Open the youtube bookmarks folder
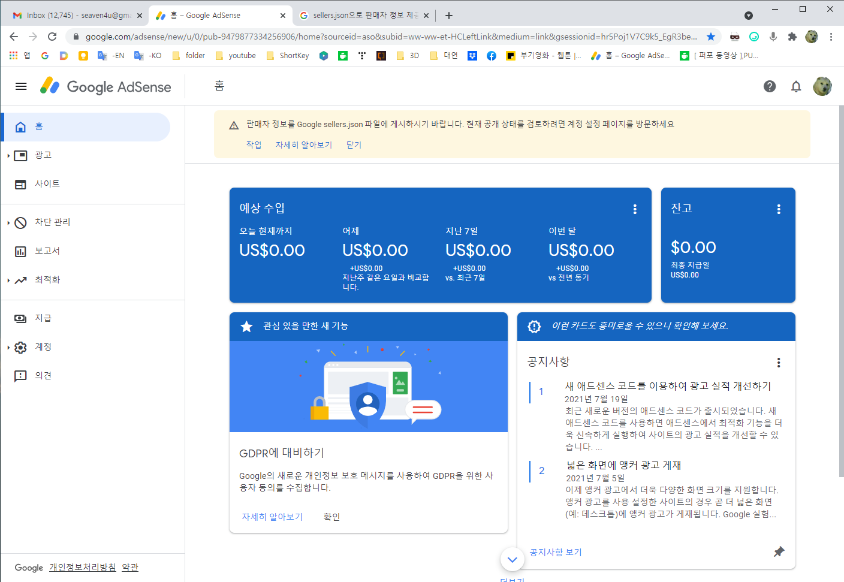This screenshot has width=844, height=582. pos(235,56)
